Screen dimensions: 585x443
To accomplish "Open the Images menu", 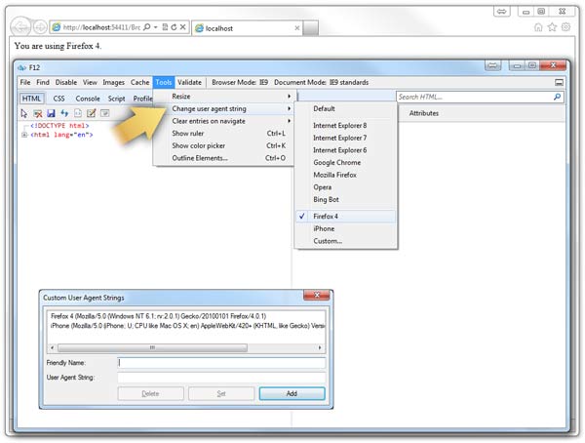I will tap(113, 82).
